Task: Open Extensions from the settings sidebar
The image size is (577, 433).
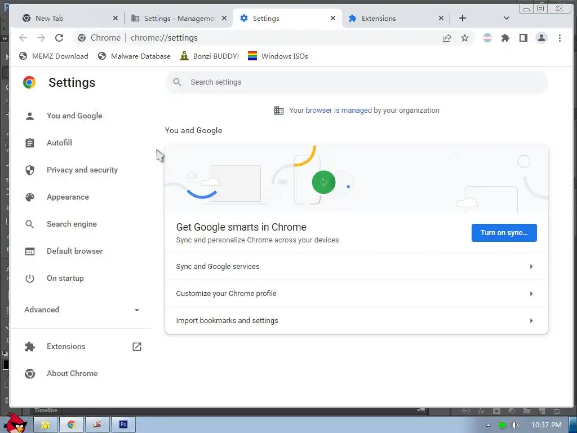Action: [x=66, y=347]
